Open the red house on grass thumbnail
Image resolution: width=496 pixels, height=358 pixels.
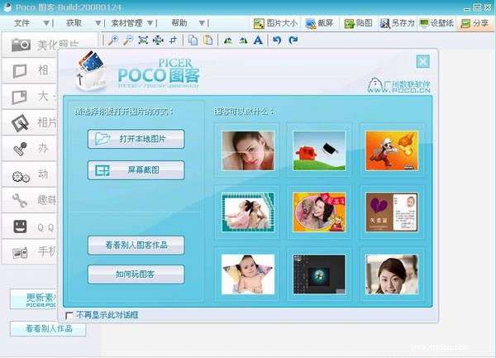319,150
